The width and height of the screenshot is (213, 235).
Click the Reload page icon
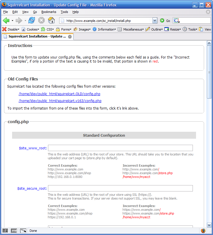click(32, 20)
